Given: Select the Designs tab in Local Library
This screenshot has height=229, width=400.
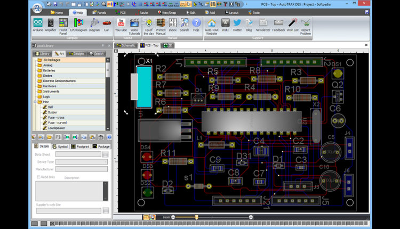Looking at the screenshot, I should tap(76, 54).
